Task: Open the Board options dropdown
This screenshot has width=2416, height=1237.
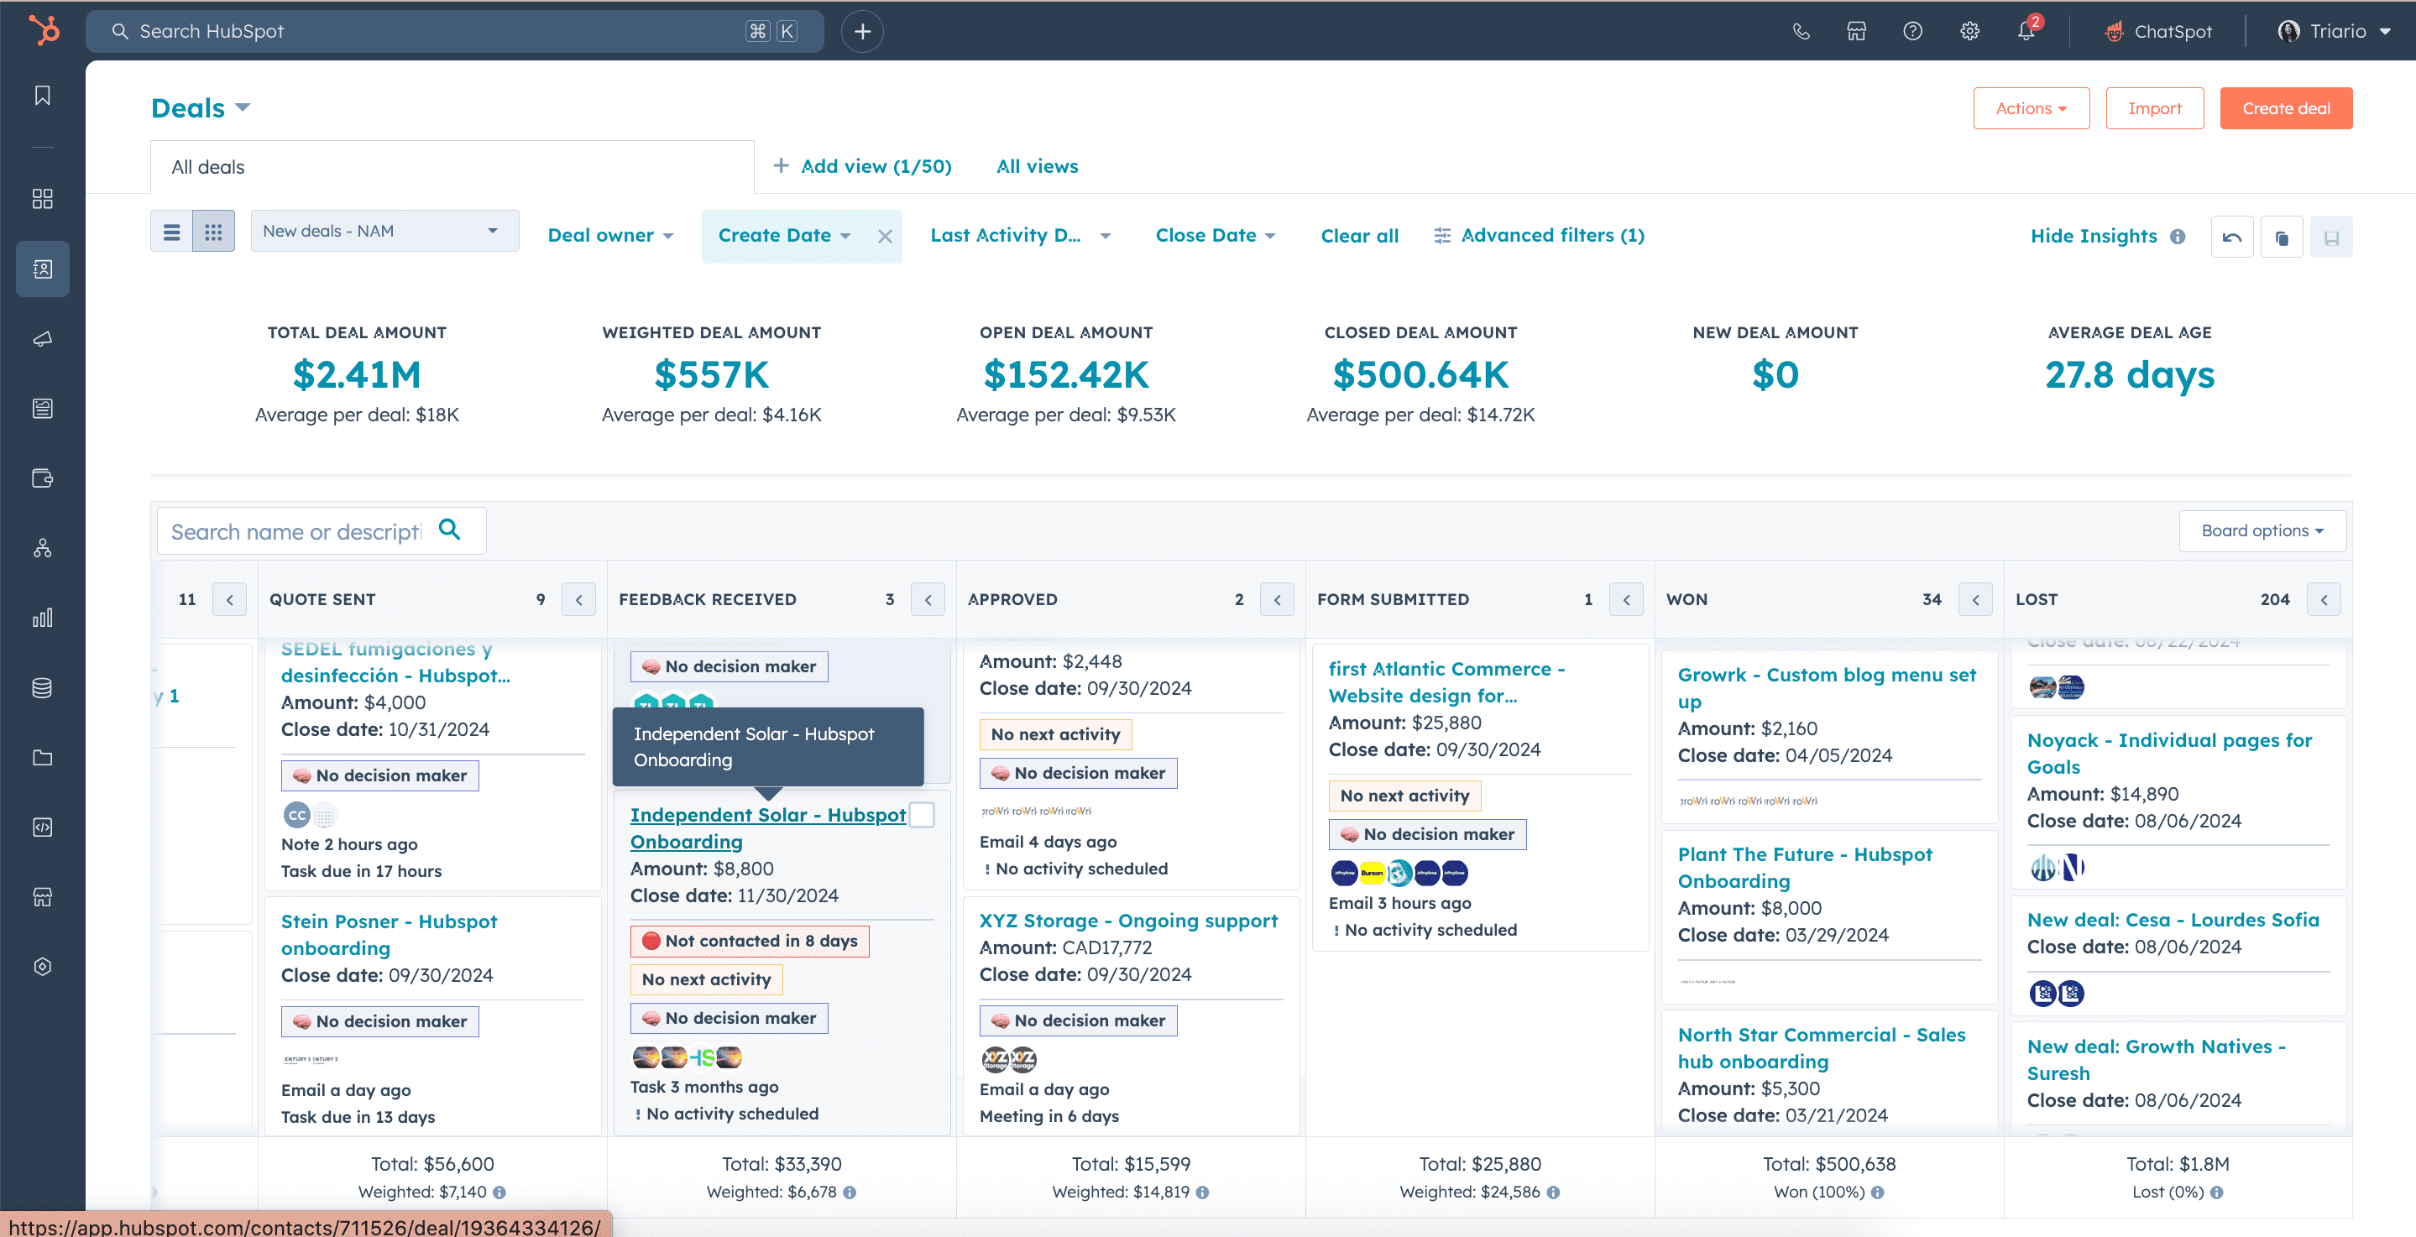Action: point(2262,531)
